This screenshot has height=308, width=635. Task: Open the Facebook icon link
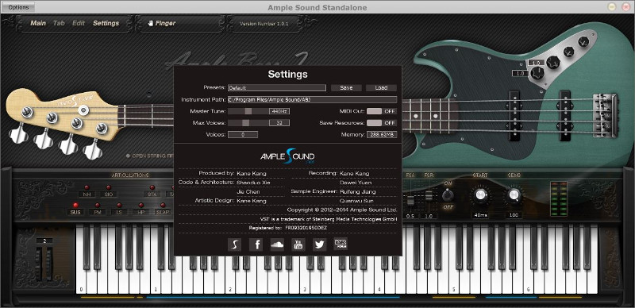[256, 244]
